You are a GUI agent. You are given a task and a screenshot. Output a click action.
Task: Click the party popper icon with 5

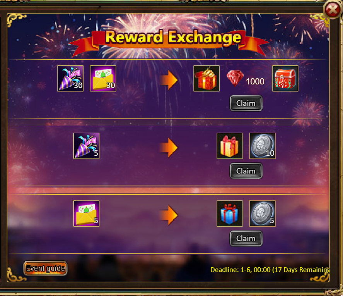click(86, 146)
